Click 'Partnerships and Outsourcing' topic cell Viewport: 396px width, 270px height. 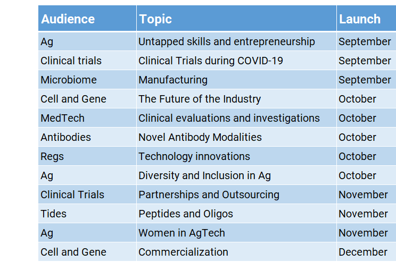point(209,195)
